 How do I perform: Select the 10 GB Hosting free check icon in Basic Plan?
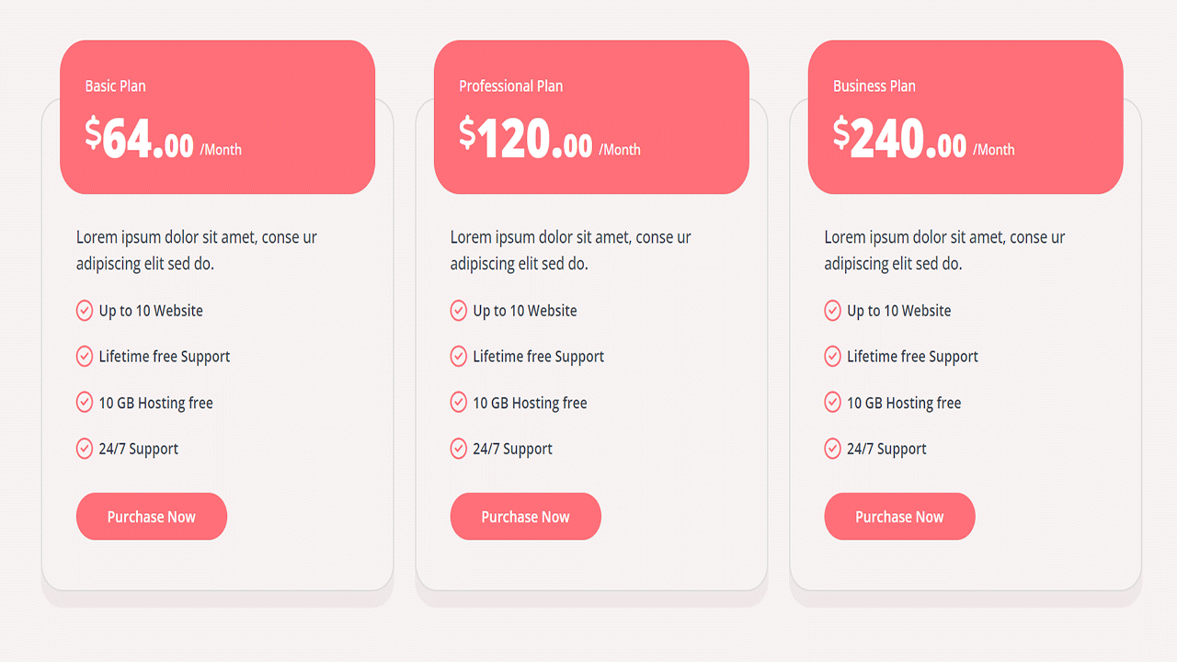(x=85, y=402)
